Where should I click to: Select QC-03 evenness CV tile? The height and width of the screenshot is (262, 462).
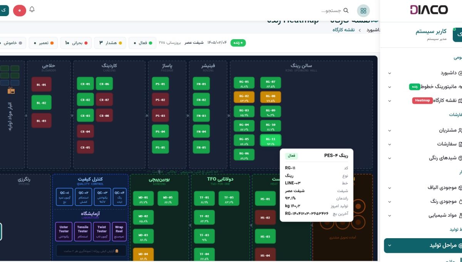102,197
